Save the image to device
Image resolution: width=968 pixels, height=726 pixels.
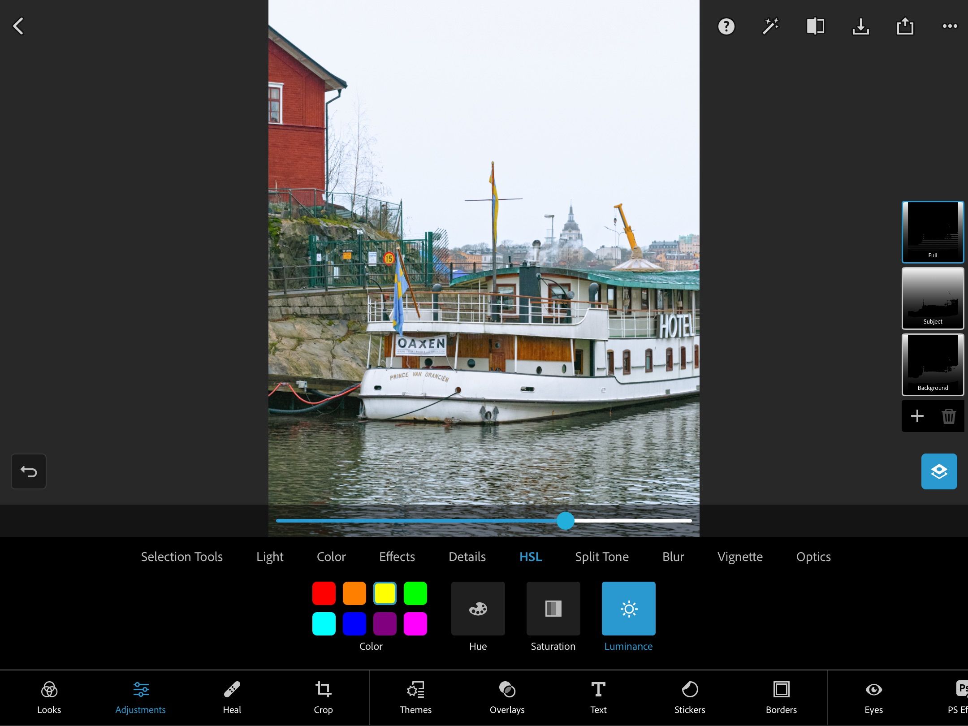pos(860,27)
